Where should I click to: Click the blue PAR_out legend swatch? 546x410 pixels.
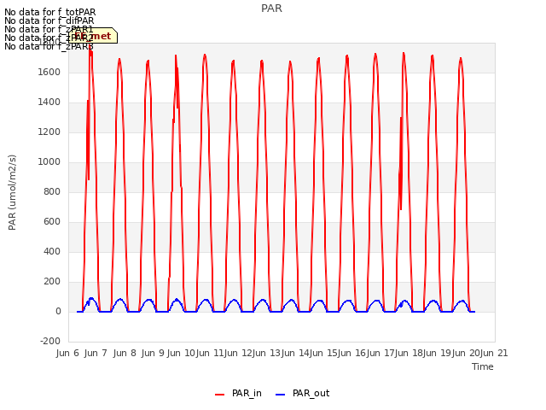(x=281, y=395)
